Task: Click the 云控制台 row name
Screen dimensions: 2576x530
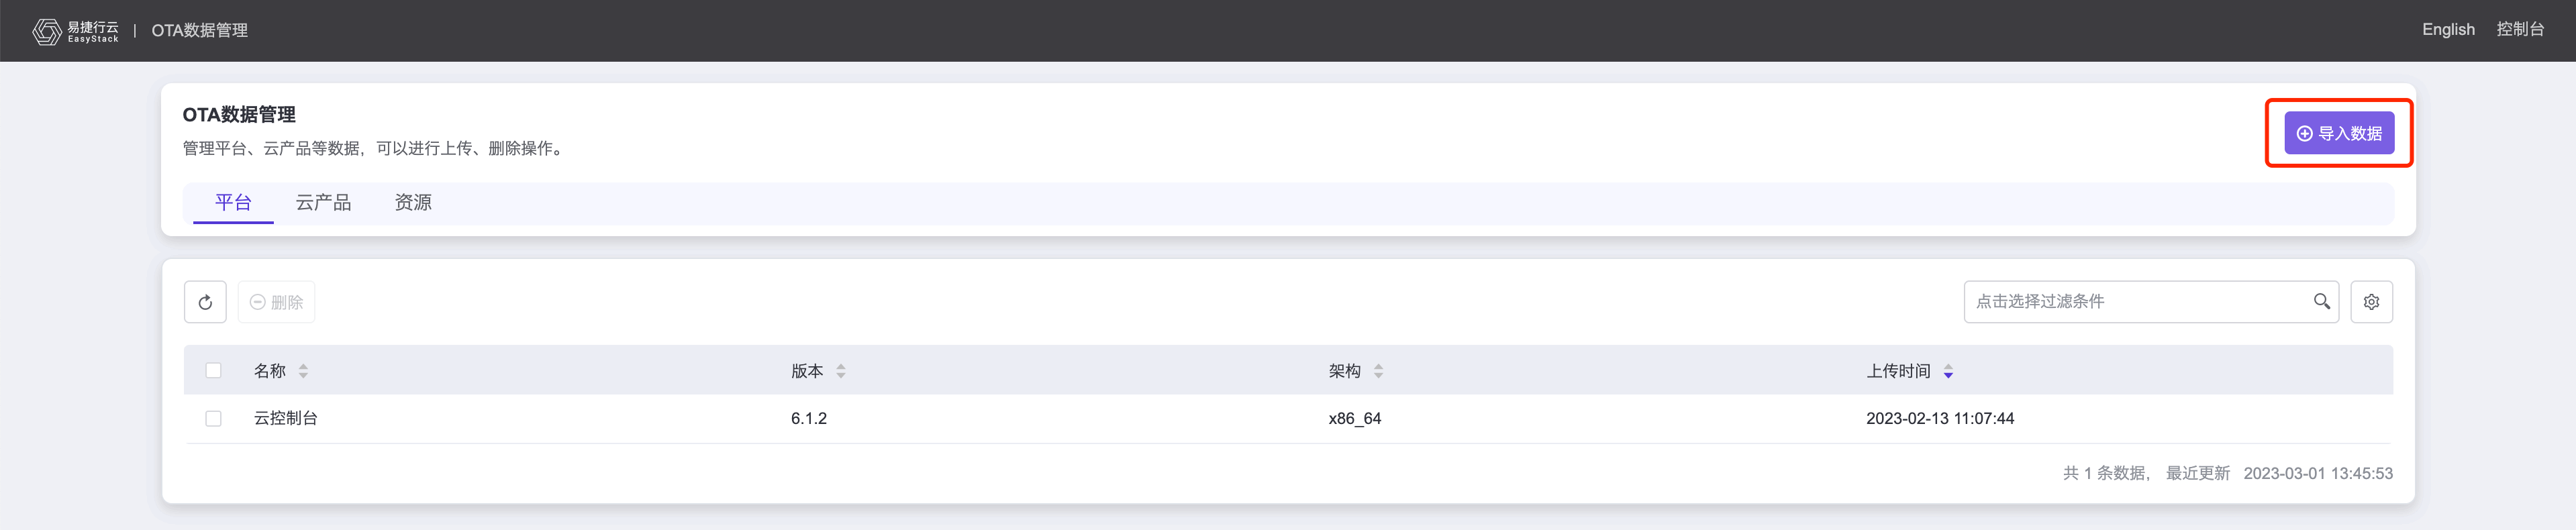Action: 286,419
